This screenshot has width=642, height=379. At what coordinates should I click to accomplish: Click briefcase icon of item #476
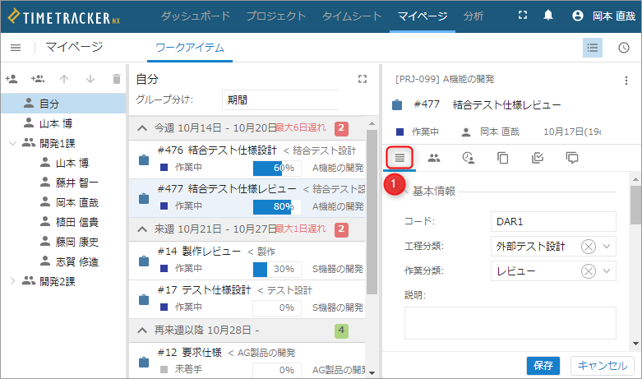tap(144, 159)
